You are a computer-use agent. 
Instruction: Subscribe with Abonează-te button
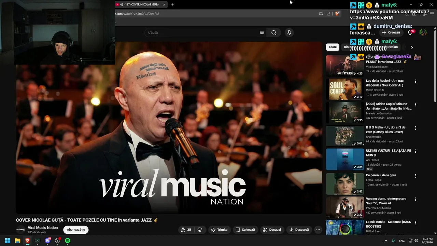pos(76,230)
